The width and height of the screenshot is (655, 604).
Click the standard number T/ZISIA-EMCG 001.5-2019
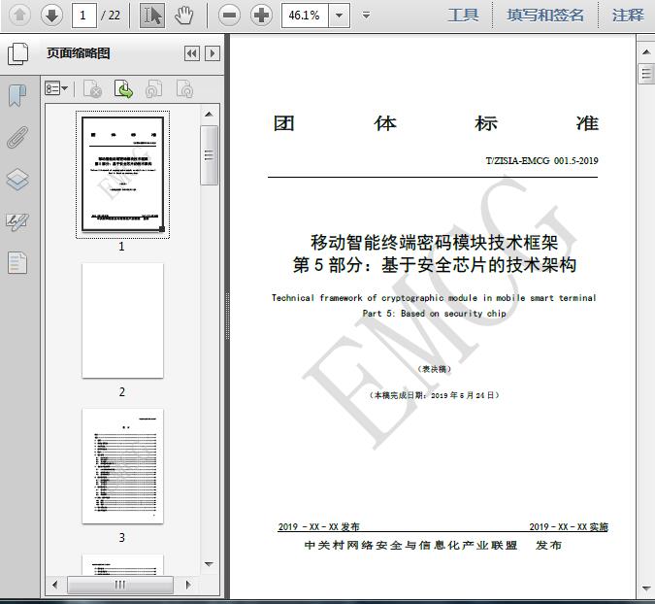coord(541,160)
